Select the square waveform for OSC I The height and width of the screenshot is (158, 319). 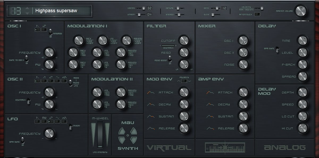tap(44, 30)
